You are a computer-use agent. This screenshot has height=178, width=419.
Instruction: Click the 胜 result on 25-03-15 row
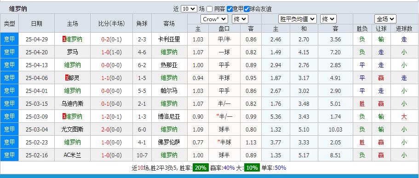pos(362,103)
